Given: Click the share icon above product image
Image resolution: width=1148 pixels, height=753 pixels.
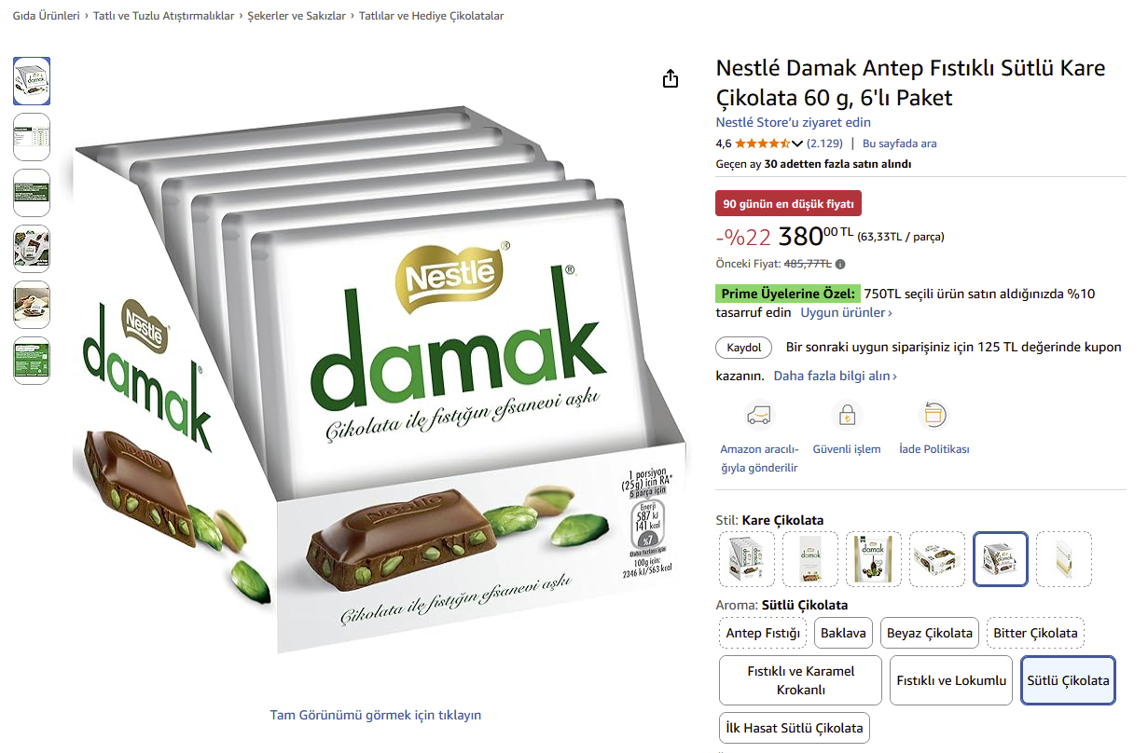Looking at the screenshot, I should (671, 79).
